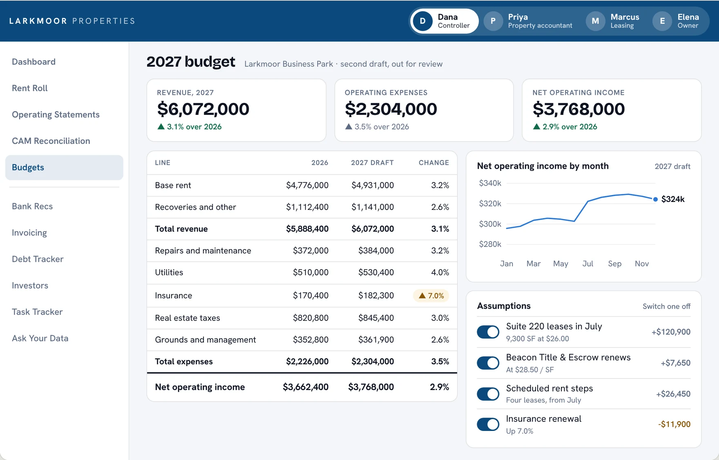
Task: Switch to Priya Property accountant role
Action: [x=530, y=21]
